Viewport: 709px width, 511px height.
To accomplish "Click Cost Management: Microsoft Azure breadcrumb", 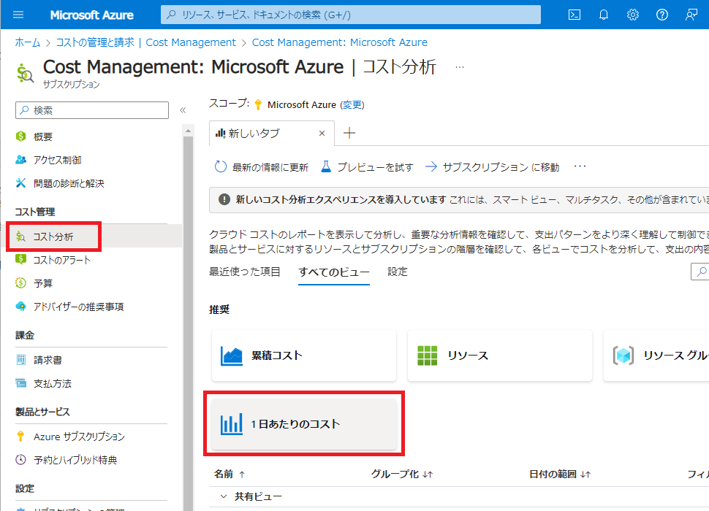I will [x=340, y=42].
